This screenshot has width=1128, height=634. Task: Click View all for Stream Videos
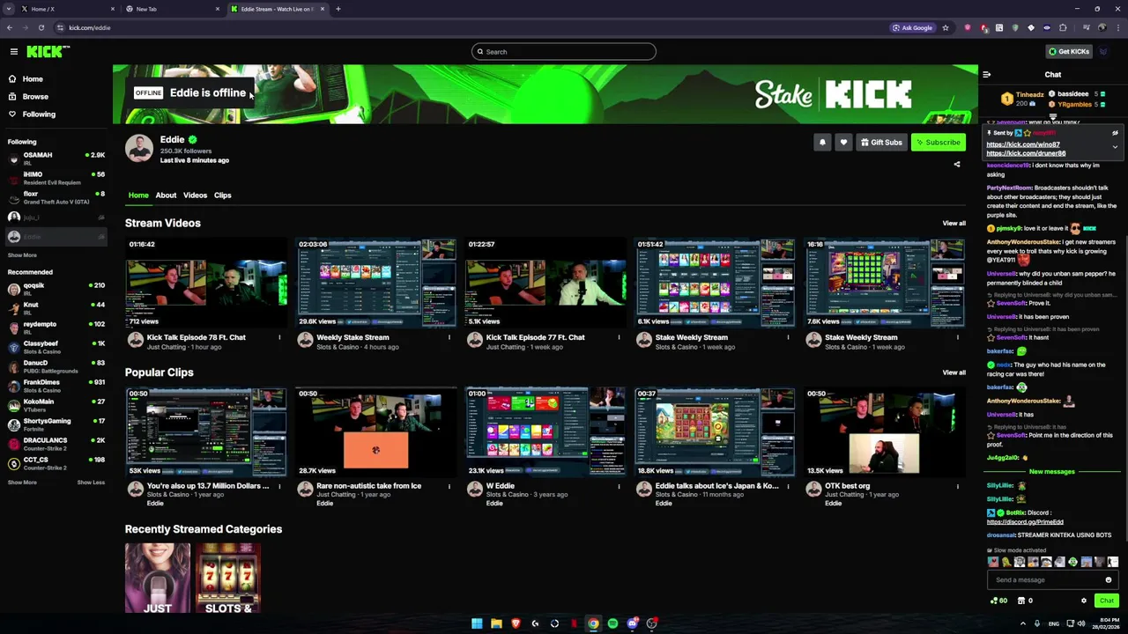(954, 224)
